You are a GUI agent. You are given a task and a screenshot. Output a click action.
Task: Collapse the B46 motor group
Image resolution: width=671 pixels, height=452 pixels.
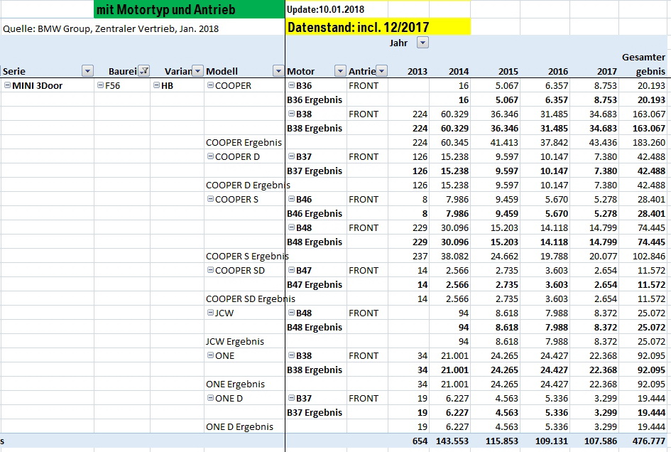[x=291, y=199]
